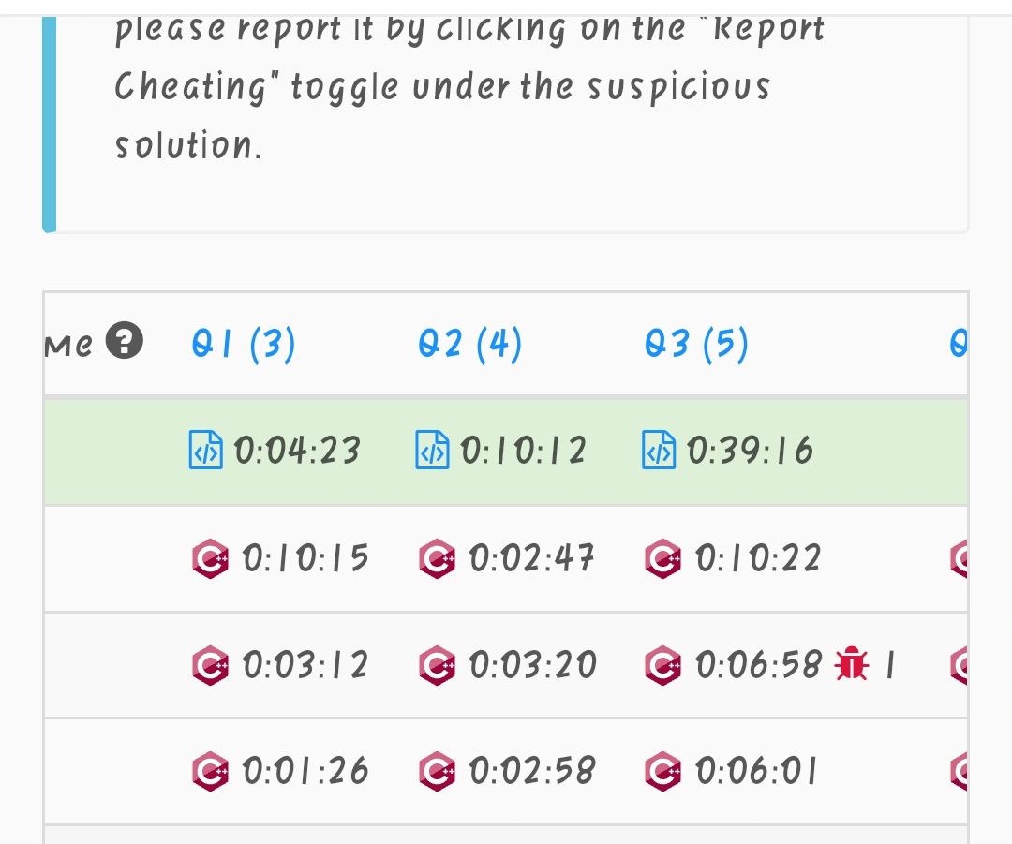Click the C++ icon next to 0:06:01
This screenshot has height=844, width=1012.
pos(662,771)
